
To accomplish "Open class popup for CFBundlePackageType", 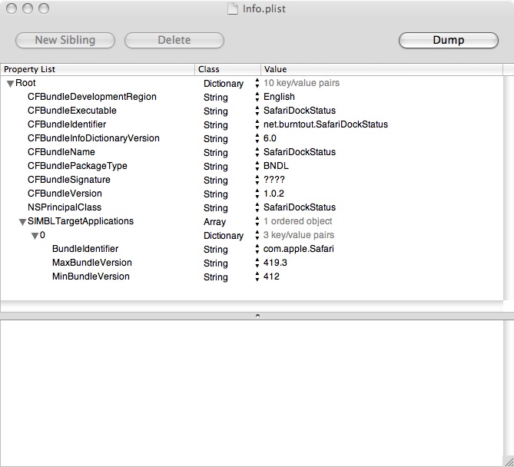I will pyautogui.click(x=257, y=166).
